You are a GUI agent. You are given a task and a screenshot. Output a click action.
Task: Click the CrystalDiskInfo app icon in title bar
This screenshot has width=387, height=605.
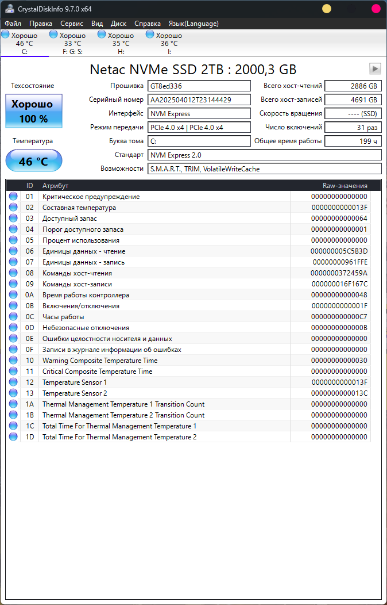click(x=10, y=9)
